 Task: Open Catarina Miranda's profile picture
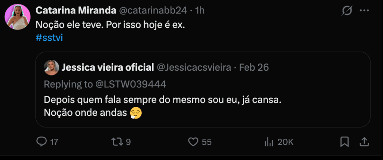(x=18, y=17)
